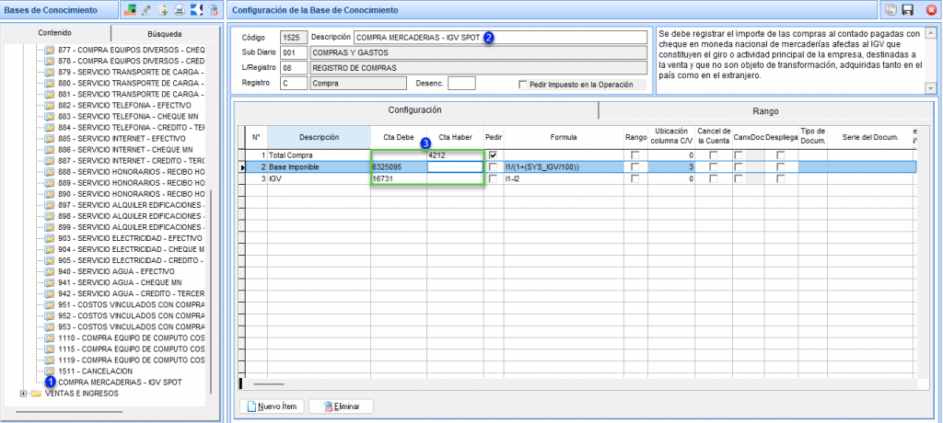Click the new document plus icon
Screen dimensions: 943x423
[x=163, y=9]
